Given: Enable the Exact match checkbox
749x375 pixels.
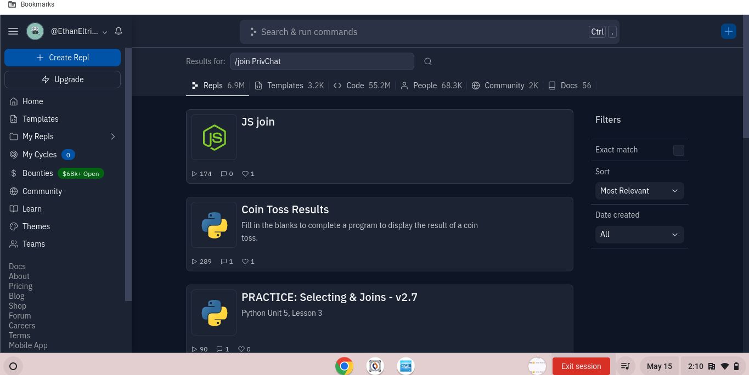Looking at the screenshot, I should (x=678, y=150).
